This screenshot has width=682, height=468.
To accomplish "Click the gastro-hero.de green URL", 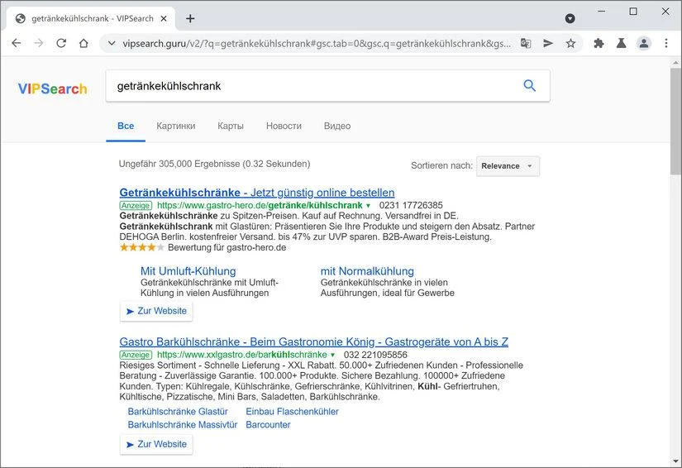I will pyautogui.click(x=260, y=205).
